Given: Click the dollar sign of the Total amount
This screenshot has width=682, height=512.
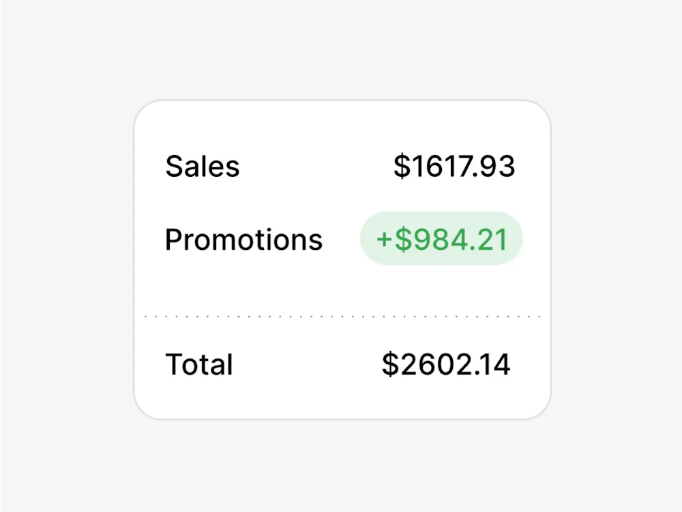Looking at the screenshot, I should [389, 365].
